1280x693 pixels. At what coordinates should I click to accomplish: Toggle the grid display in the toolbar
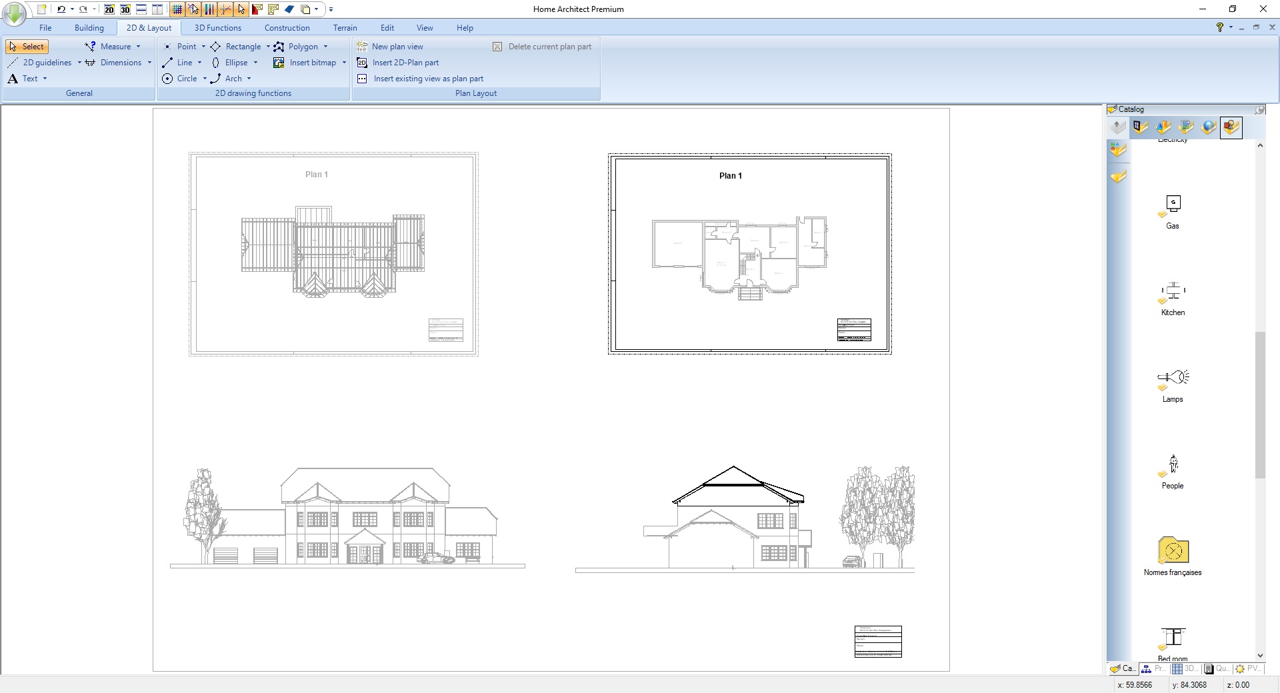tap(177, 9)
